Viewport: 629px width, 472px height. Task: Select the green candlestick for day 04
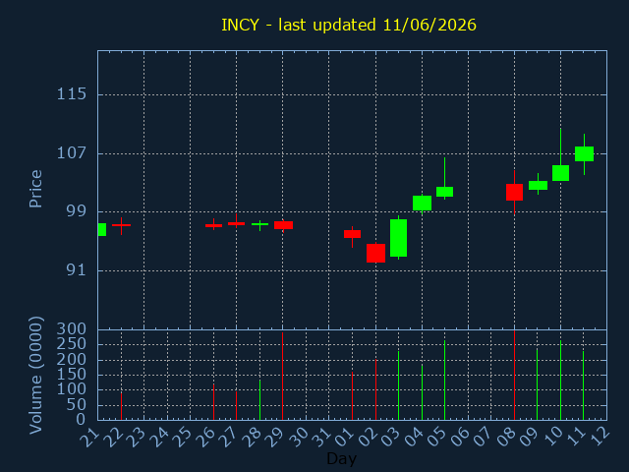click(x=422, y=204)
